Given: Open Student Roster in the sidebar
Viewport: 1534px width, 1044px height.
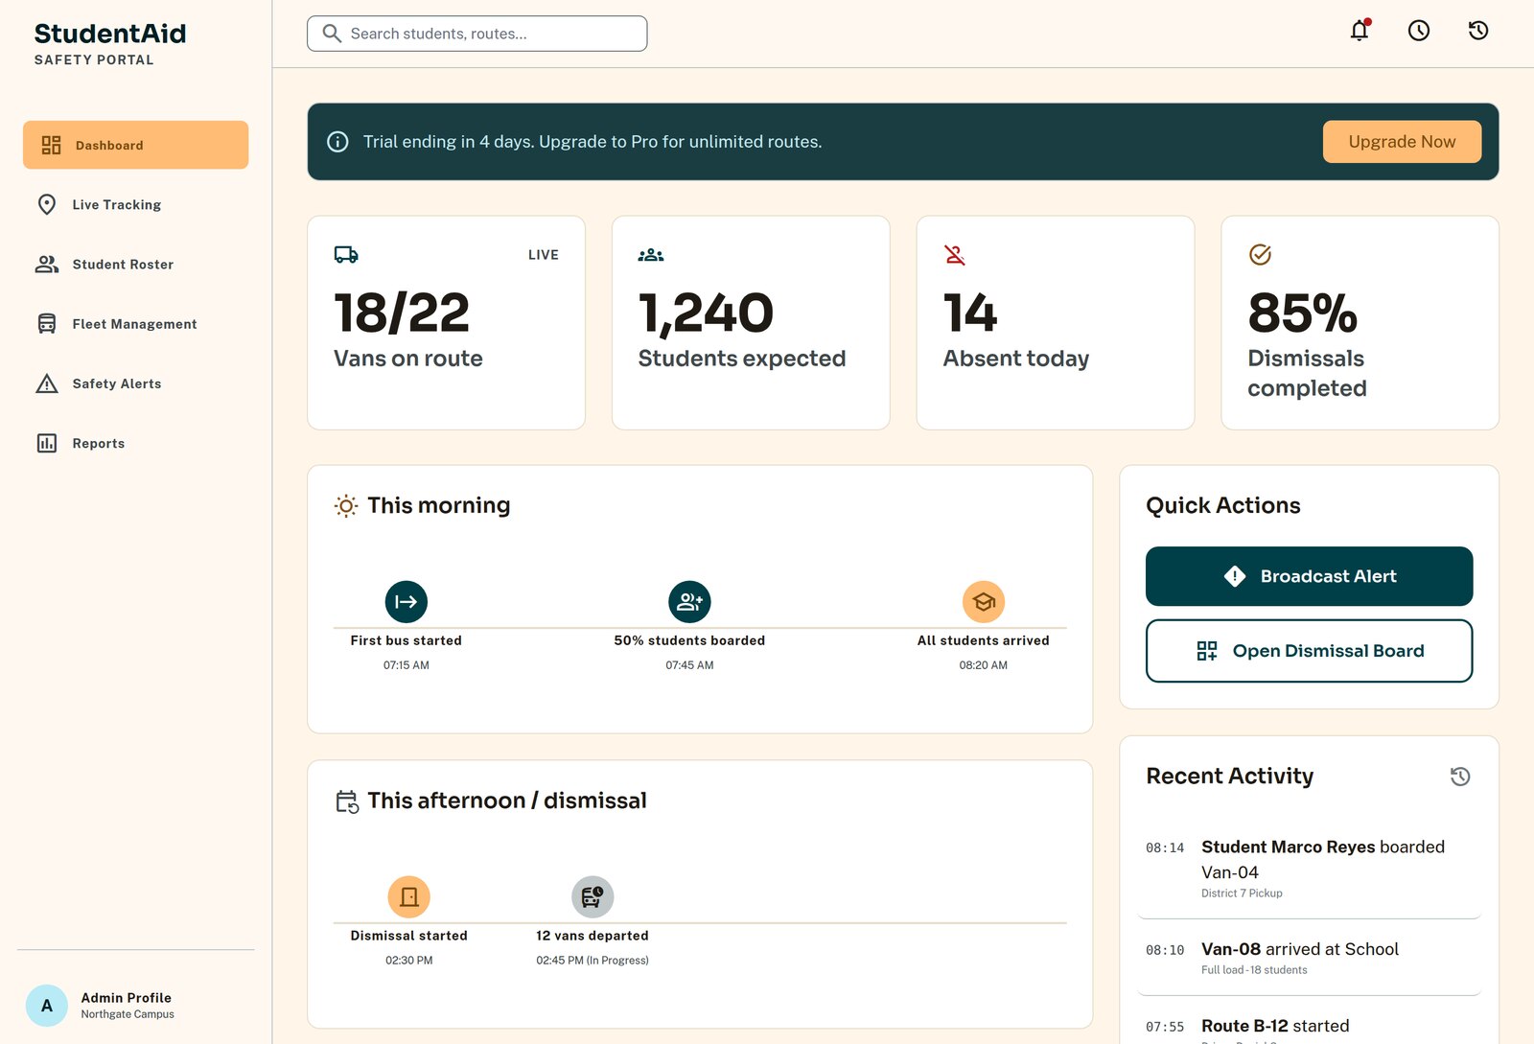Looking at the screenshot, I should pyautogui.click(x=136, y=265).
